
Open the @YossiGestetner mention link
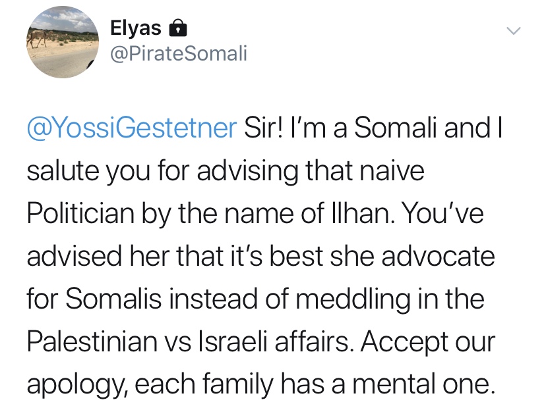[x=132, y=128]
